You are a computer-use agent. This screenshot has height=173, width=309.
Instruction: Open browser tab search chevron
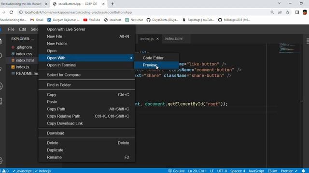tap(279, 3)
